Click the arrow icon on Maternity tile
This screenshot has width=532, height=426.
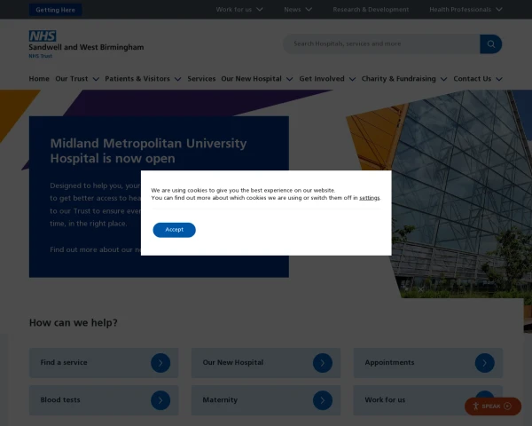point(322,400)
